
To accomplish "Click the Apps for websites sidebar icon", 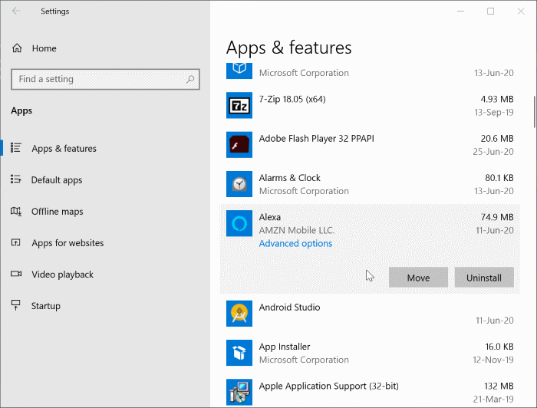I will coord(16,242).
